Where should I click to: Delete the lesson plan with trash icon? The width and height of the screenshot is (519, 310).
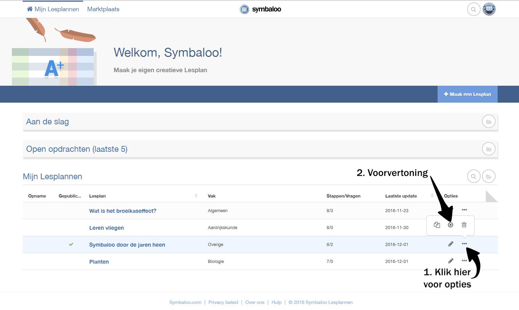[464, 225]
